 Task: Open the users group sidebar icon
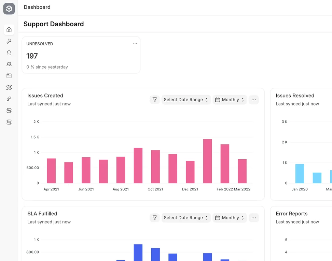9,64
